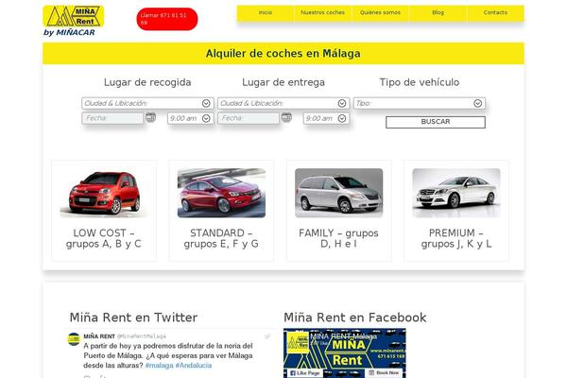
Task: Click Facebook Book Now button
Action: coord(384,373)
